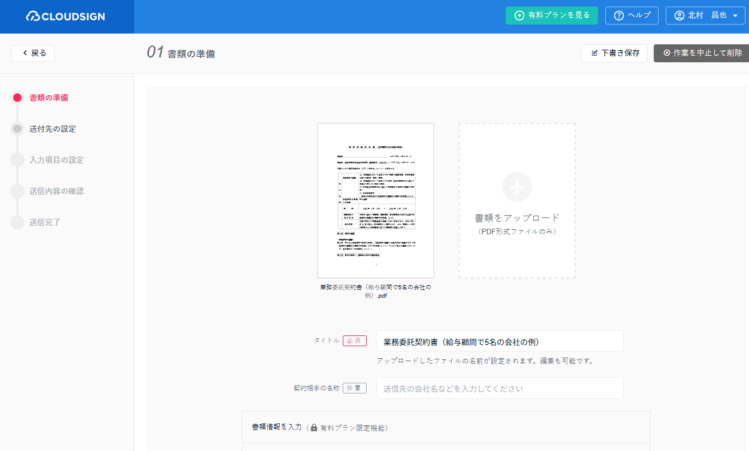Open the uploaded contract PDF thumbnail
The height and width of the screenshot is (451, 749).
[x=376, y=201]
